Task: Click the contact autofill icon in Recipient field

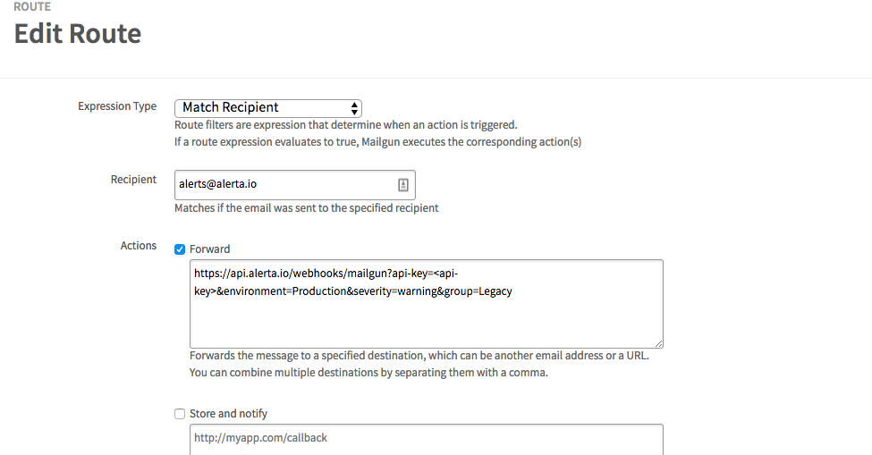Action: pyautogui.click(x=403, y=185)
